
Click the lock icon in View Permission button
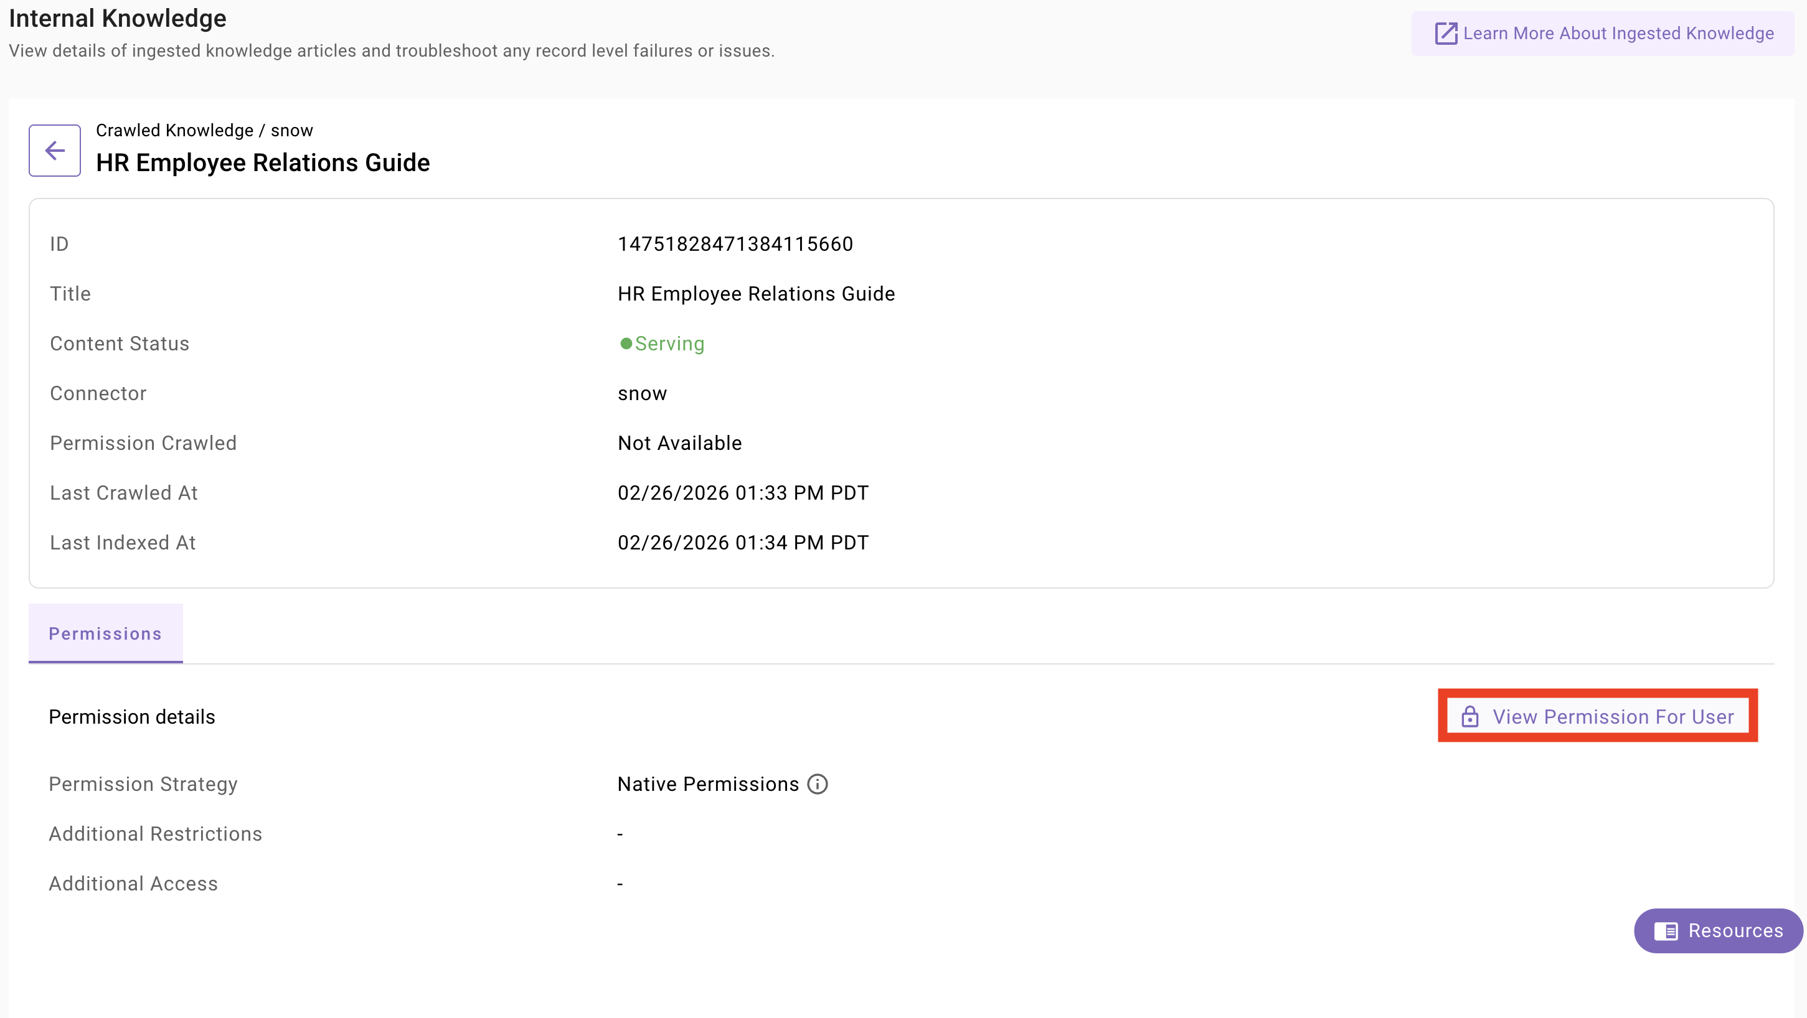(x=1470, y=717)
